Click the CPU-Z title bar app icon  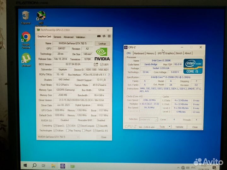click(126, 47)
